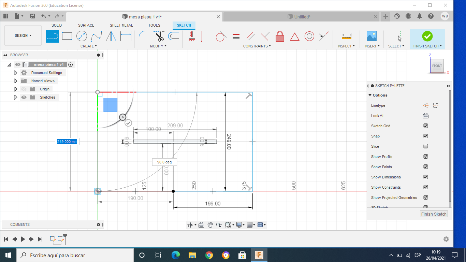Apply the Coincident constraint

[206, 36]
